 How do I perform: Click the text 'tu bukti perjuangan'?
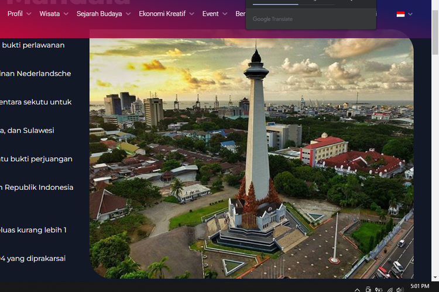36,159
